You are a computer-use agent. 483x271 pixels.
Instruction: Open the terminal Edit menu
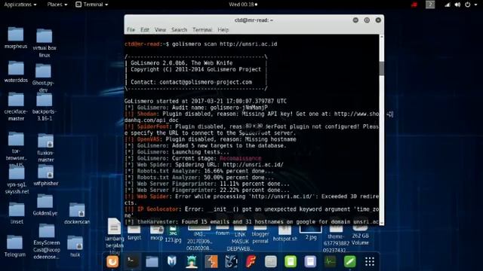coord(144,30)
